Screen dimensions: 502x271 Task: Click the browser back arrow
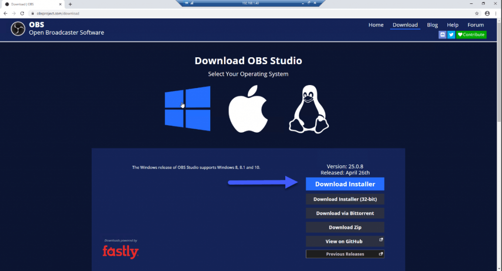click(5, 13)
